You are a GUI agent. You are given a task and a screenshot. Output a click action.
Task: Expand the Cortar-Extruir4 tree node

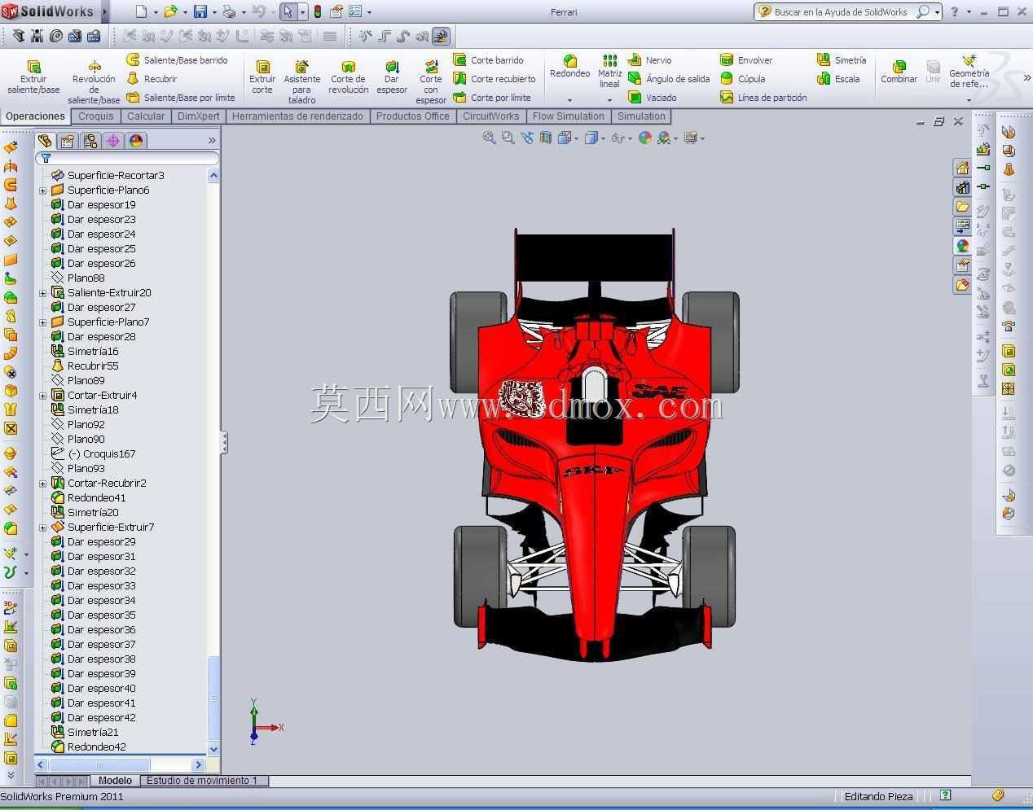coord(42,396)
